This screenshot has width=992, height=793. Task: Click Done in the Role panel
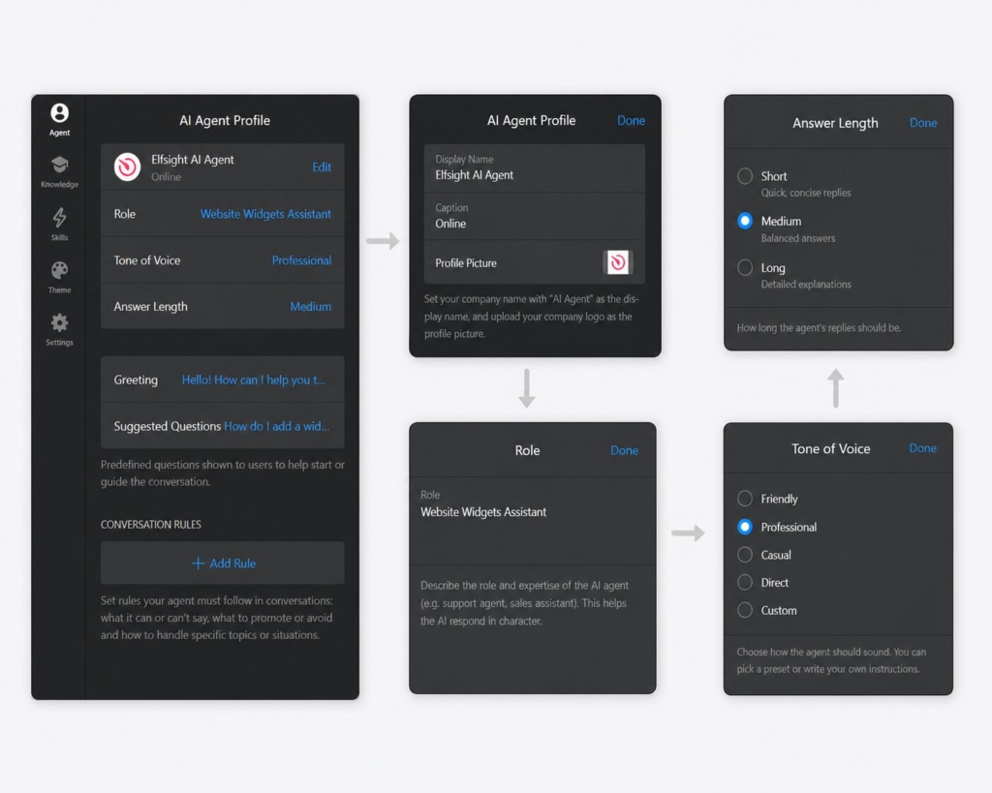point(624,450)
